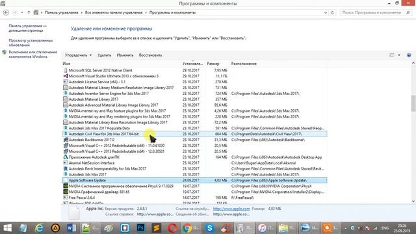
Task: Open the Windows Start button
Action: [7, 228]
